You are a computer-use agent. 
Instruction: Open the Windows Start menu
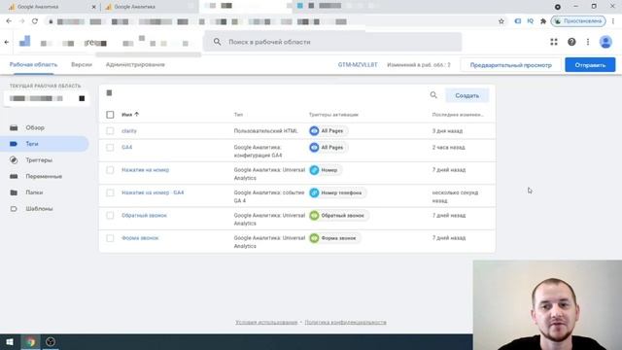(10, 341)
